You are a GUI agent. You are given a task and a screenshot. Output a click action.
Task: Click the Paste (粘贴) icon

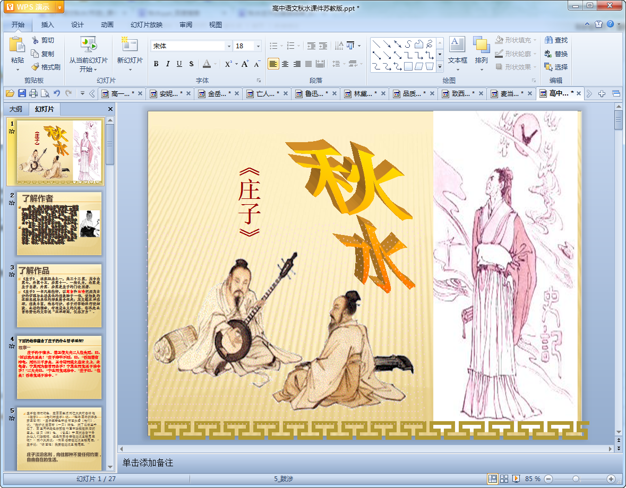click(17, 46)
